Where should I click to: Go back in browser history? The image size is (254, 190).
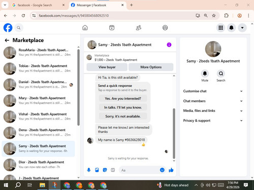(x=6, y=16)
